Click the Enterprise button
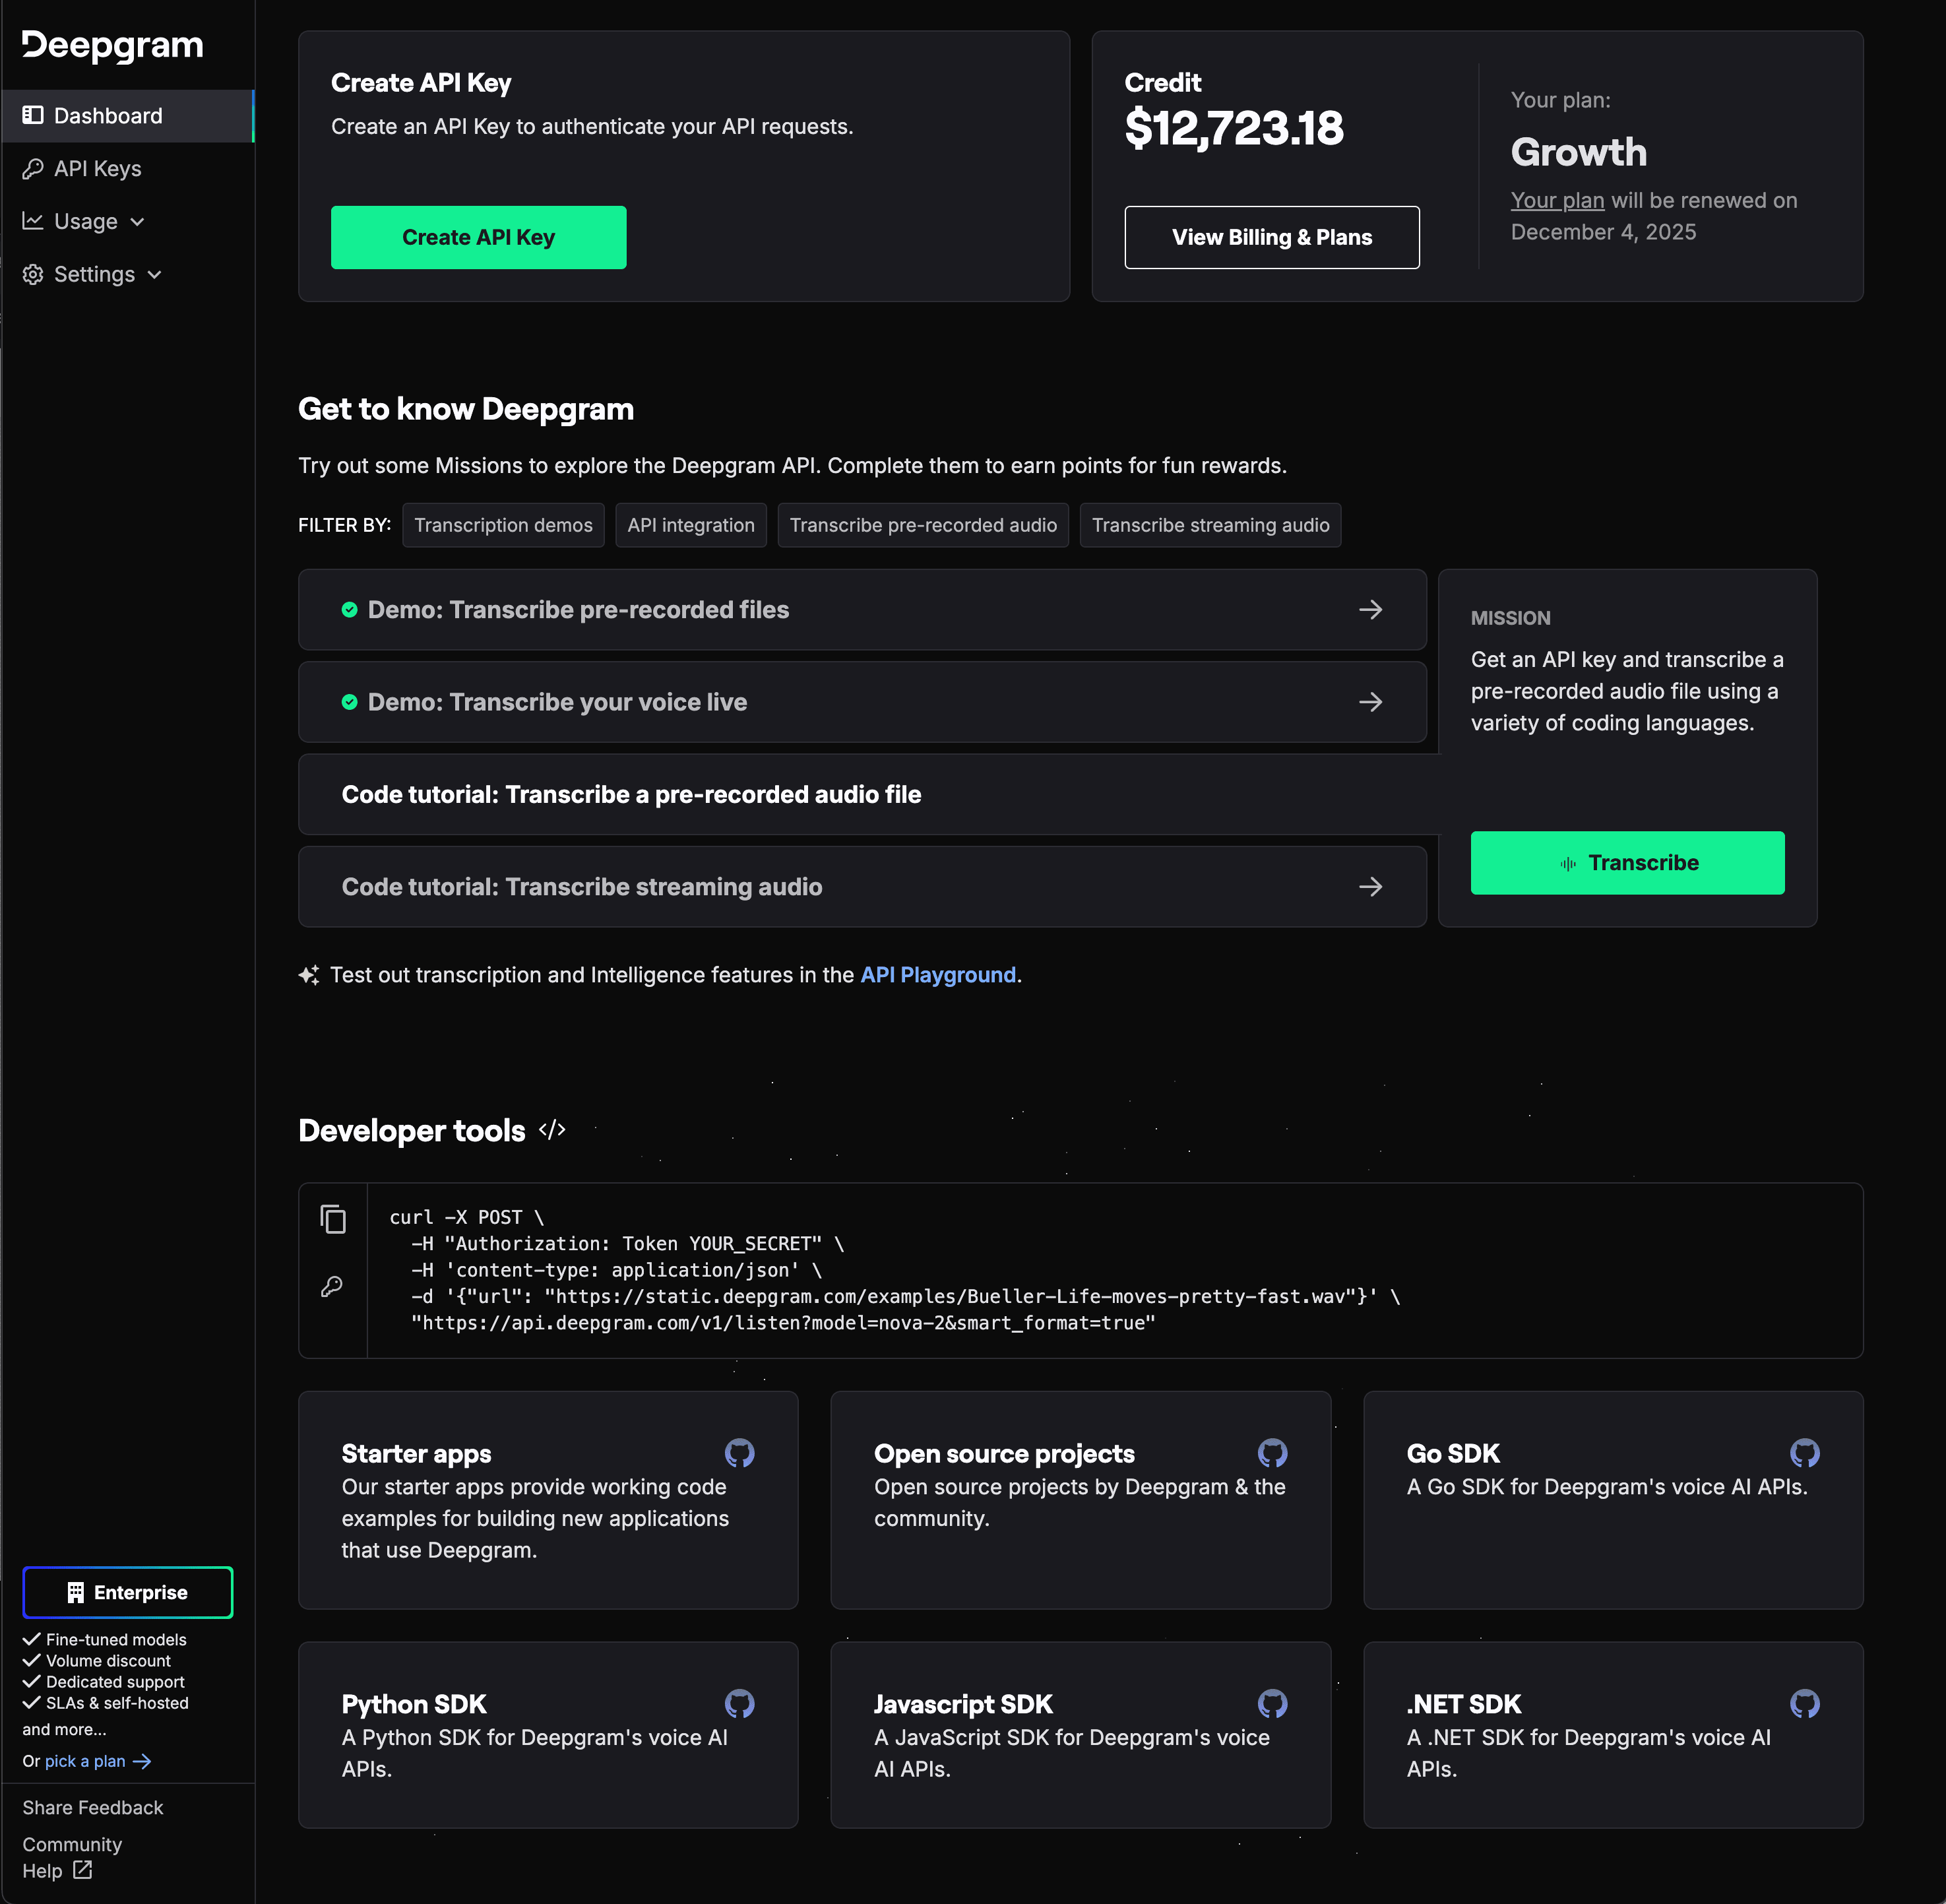 click(x=128, y=1592)
